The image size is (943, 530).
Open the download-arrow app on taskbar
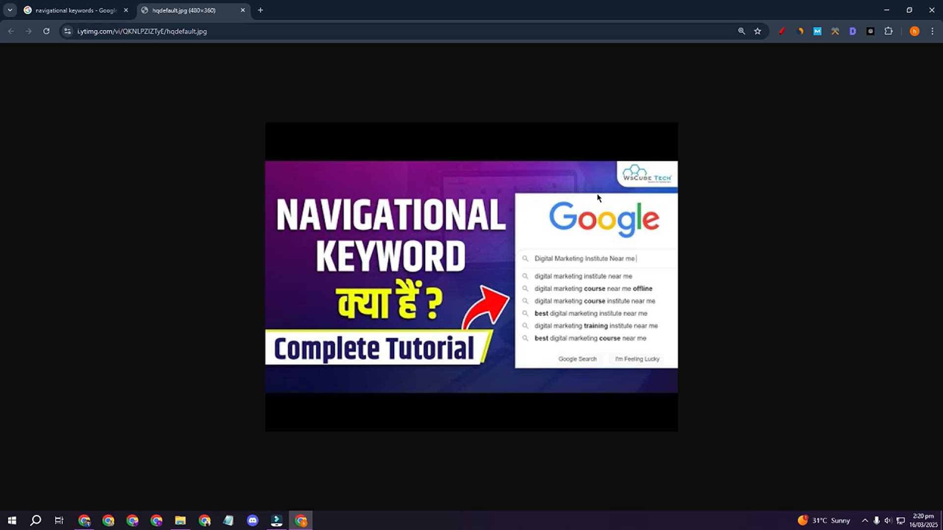click(277, 521)
